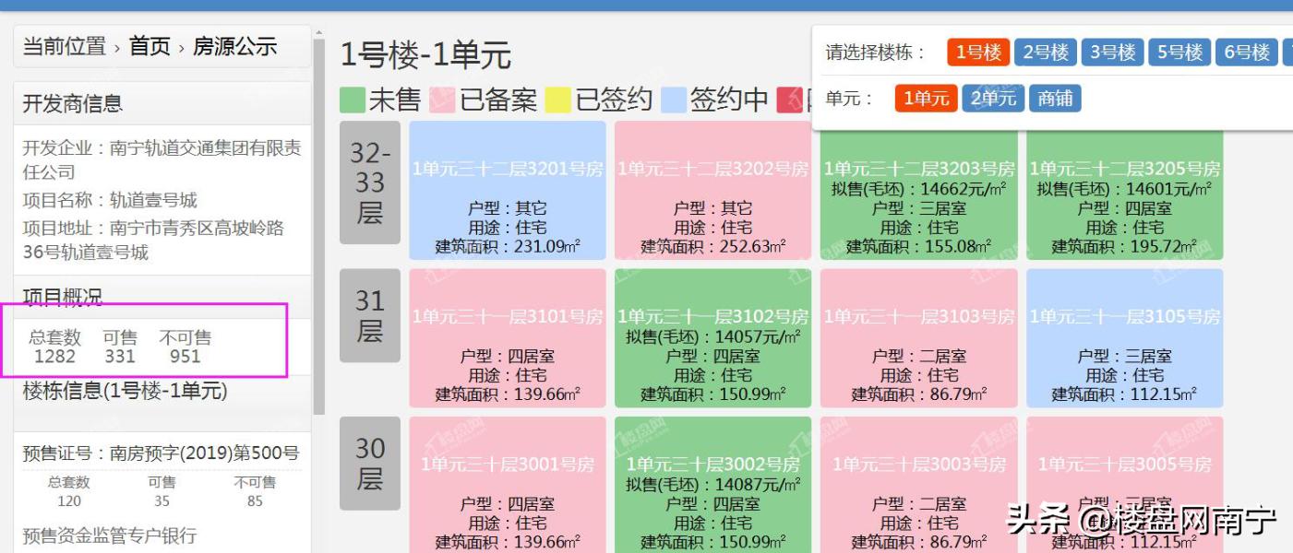The image size is (1293, 553).
Task: Select the 3号楼 building button
Action: [1113, 53]
